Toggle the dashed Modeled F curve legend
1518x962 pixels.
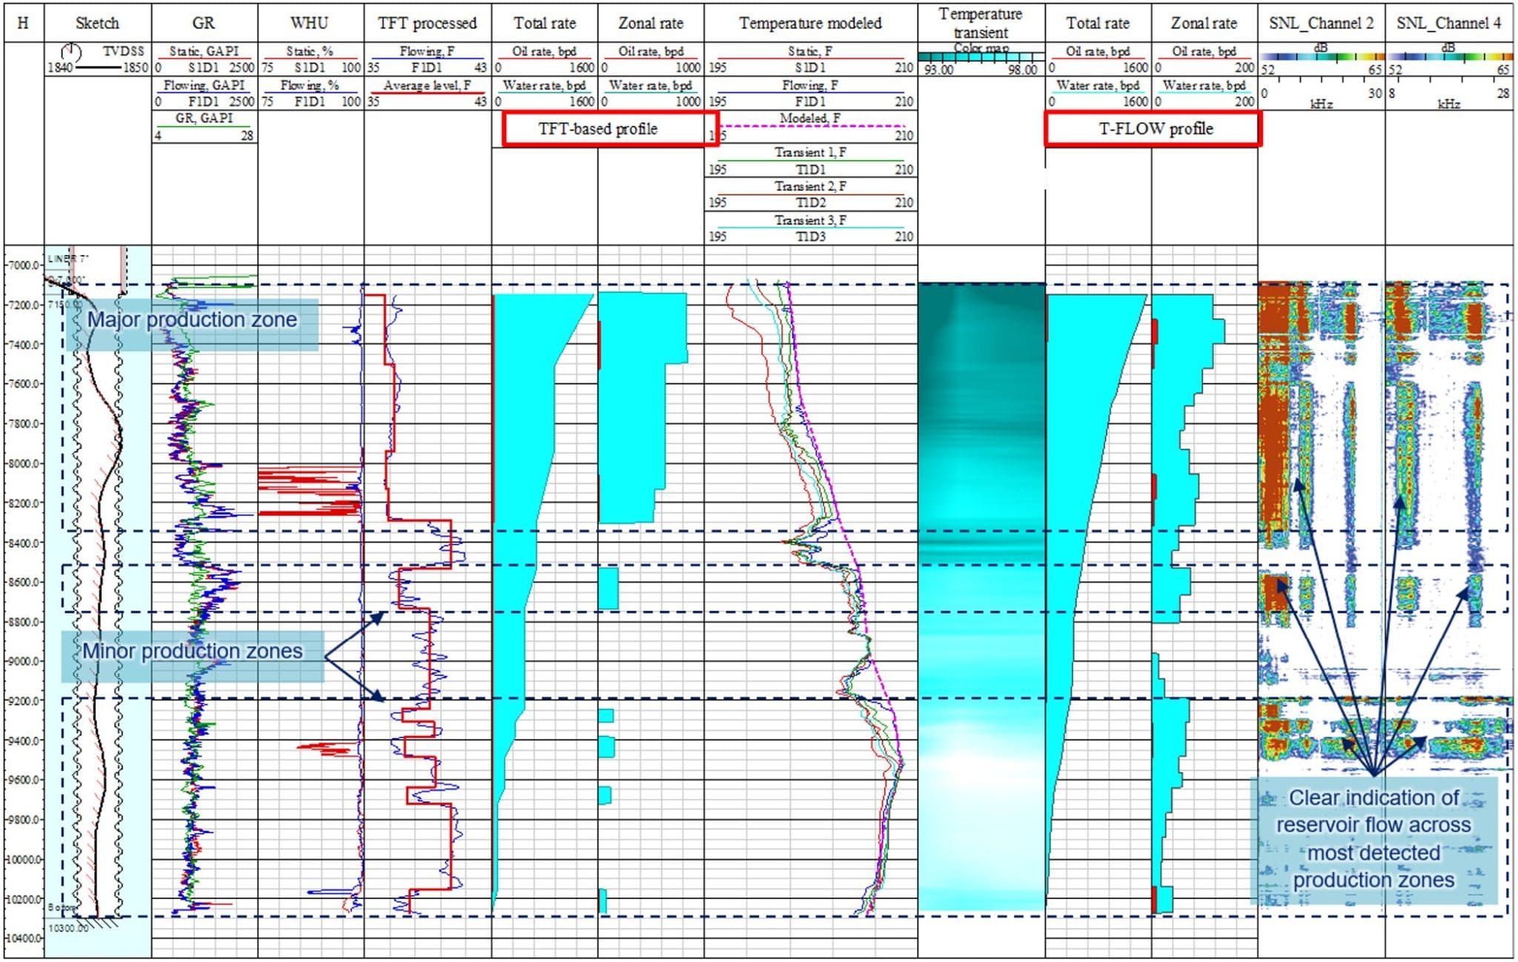point(809,117)
